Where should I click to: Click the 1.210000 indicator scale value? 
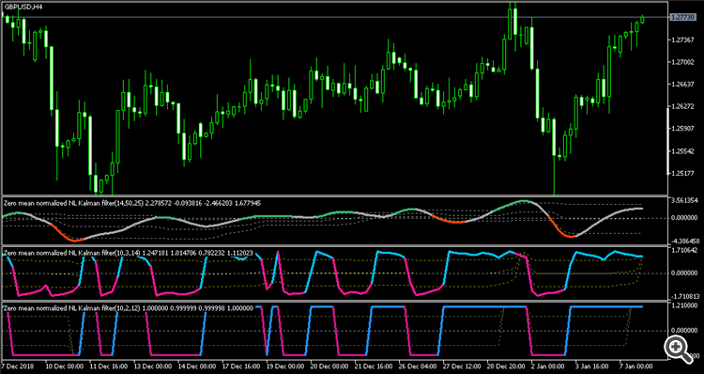[x=684, y=305]
